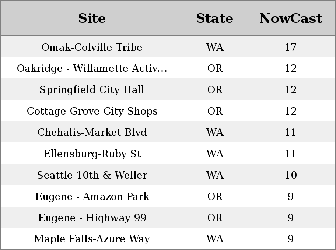The height and width of the screenshot is (250, 336).
Task: Click Cottage Grove City Shops site
Action: (x=92, y=111)
